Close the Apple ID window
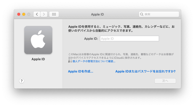The height and width of the screenshot is (107, 195). pyautogui.click(x=19, y=14)
